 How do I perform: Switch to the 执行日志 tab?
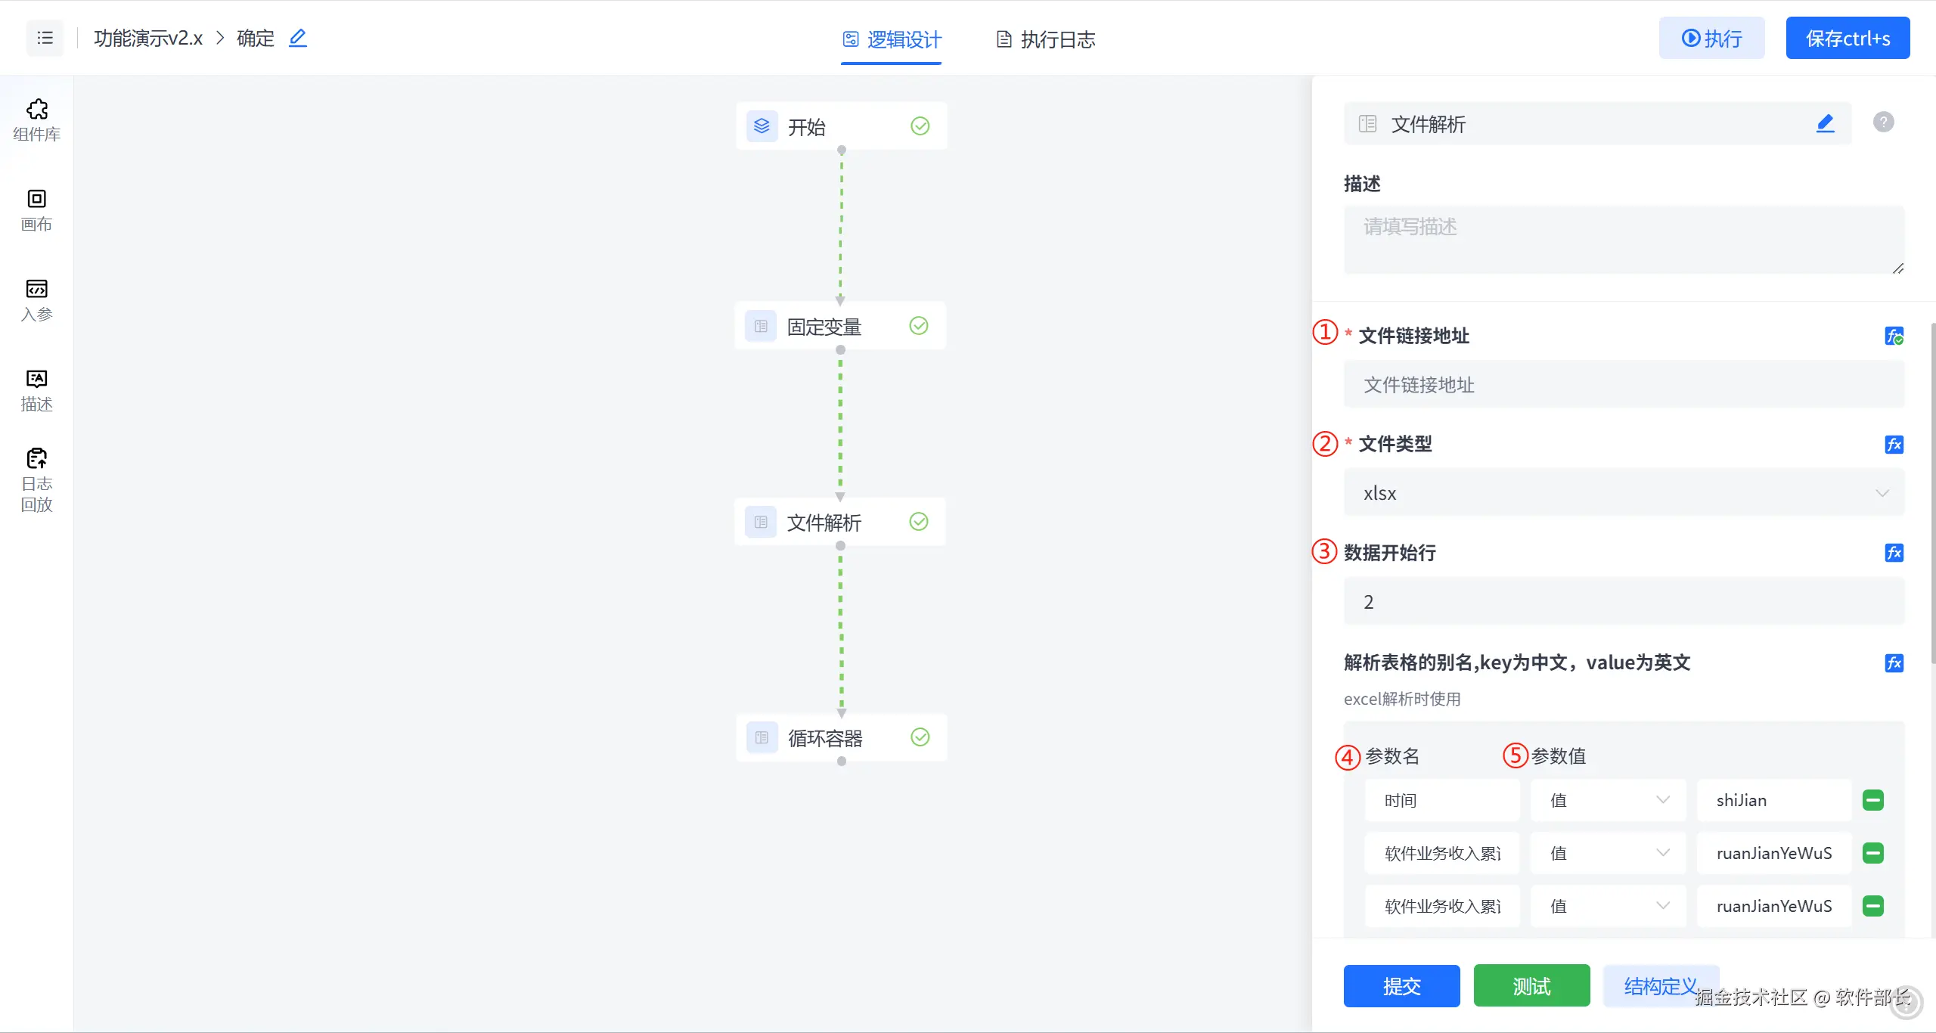(x=1046, y=39)
